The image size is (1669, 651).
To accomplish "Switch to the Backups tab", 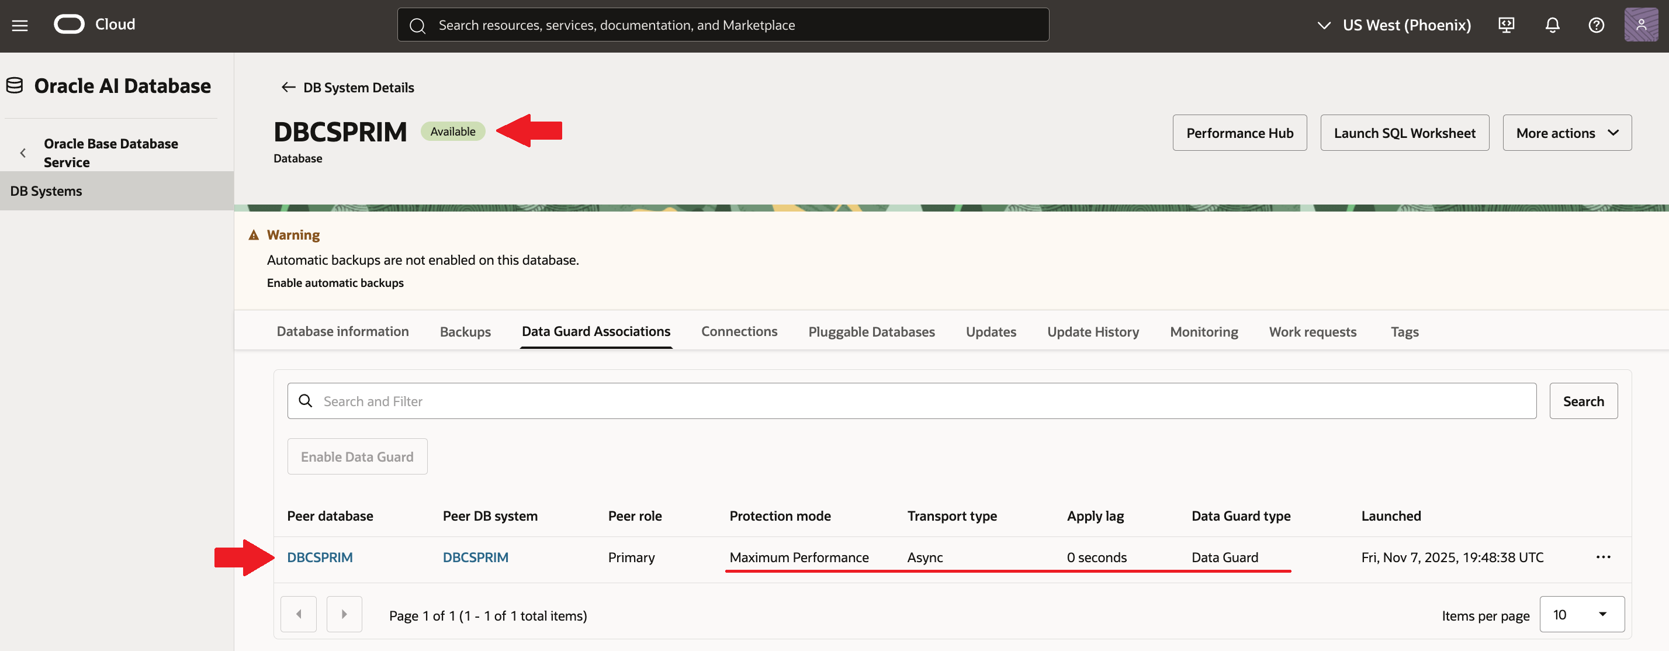I will pos(465,332).
